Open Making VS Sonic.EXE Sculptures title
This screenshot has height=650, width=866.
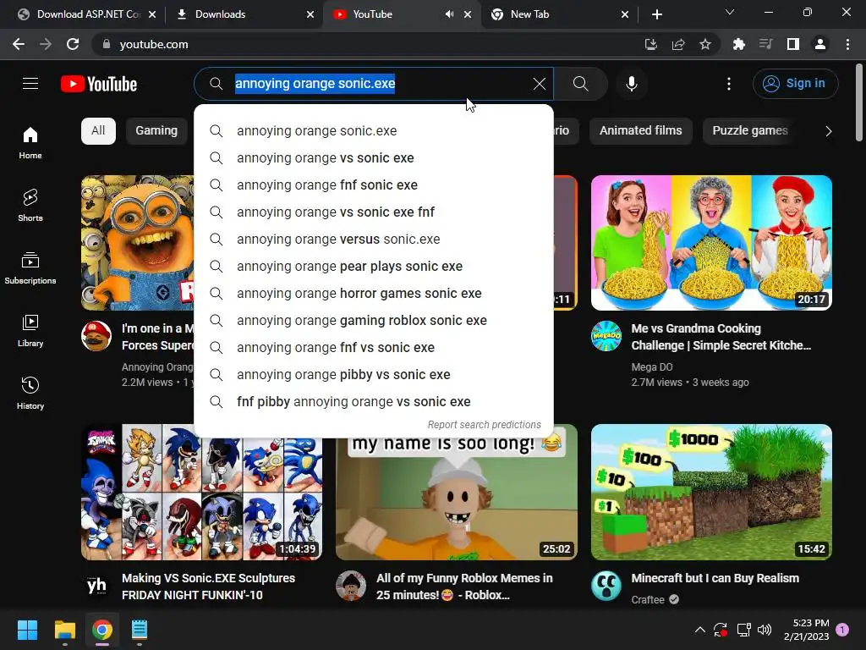coord(208,587)
